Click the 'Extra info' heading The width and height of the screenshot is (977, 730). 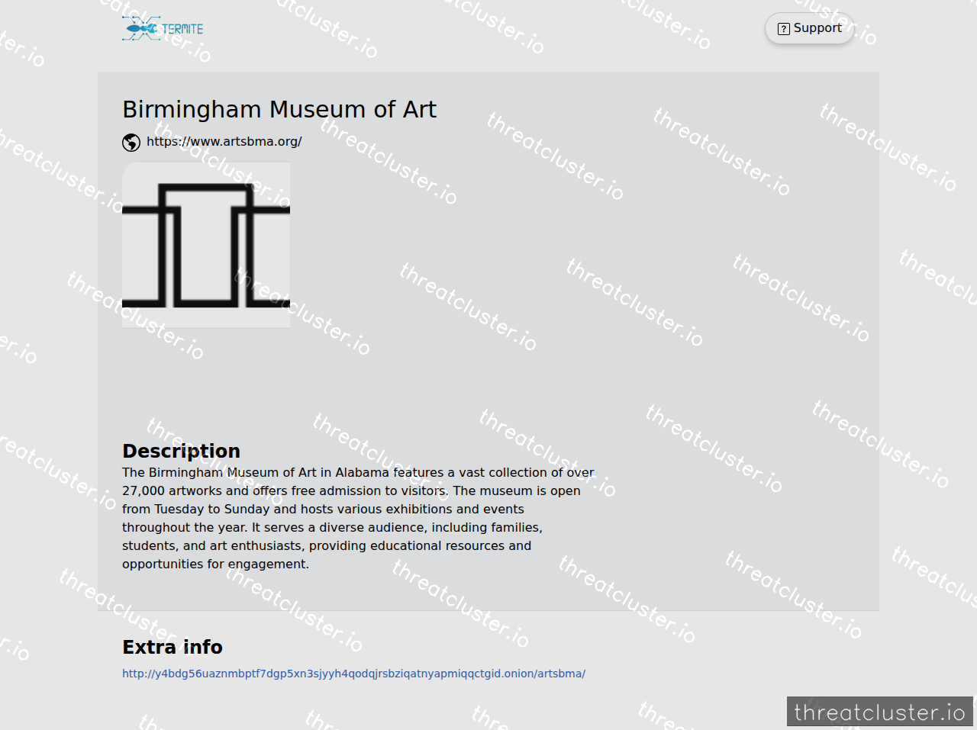point(173,647)
